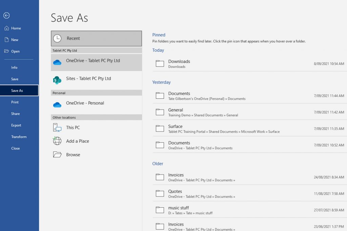Click the Recent clock icon
347x231 pixels.
tap(57, 39)
